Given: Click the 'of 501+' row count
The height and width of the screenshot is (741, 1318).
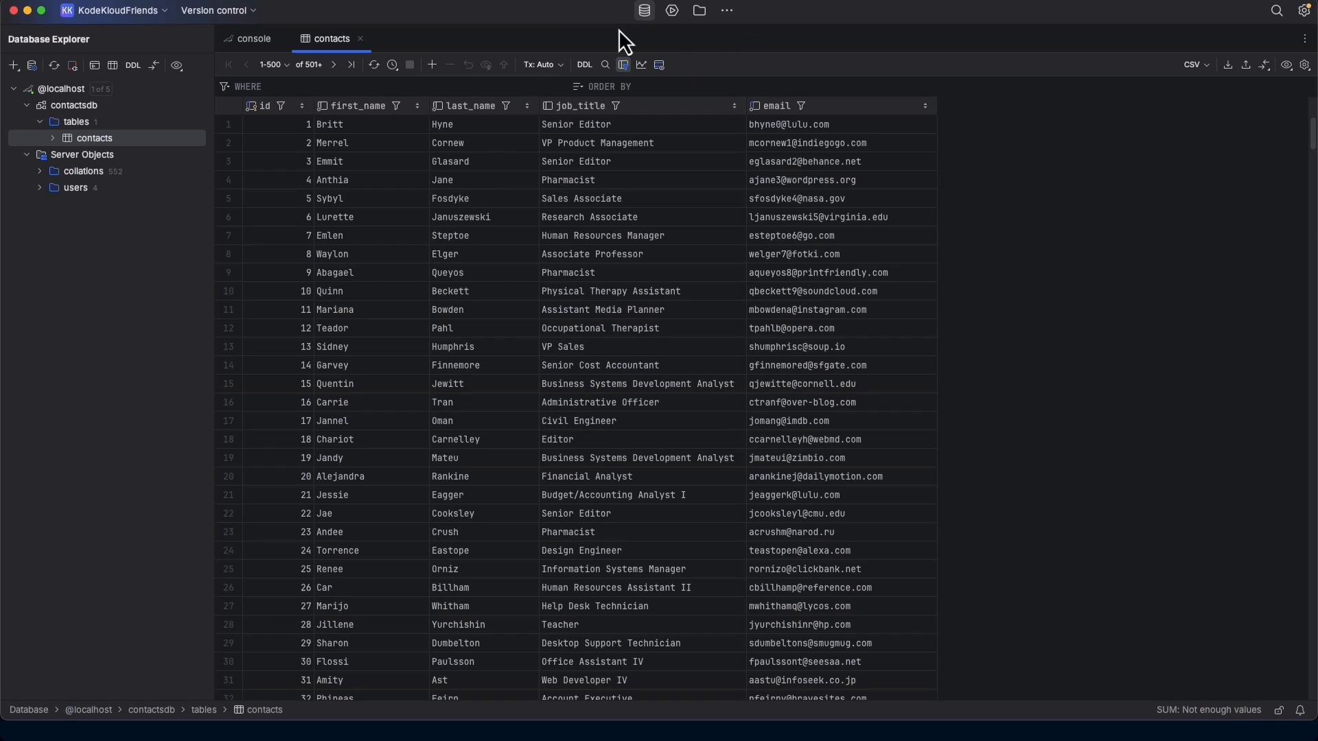Looking at the screenshot, I should click(309, 65).
